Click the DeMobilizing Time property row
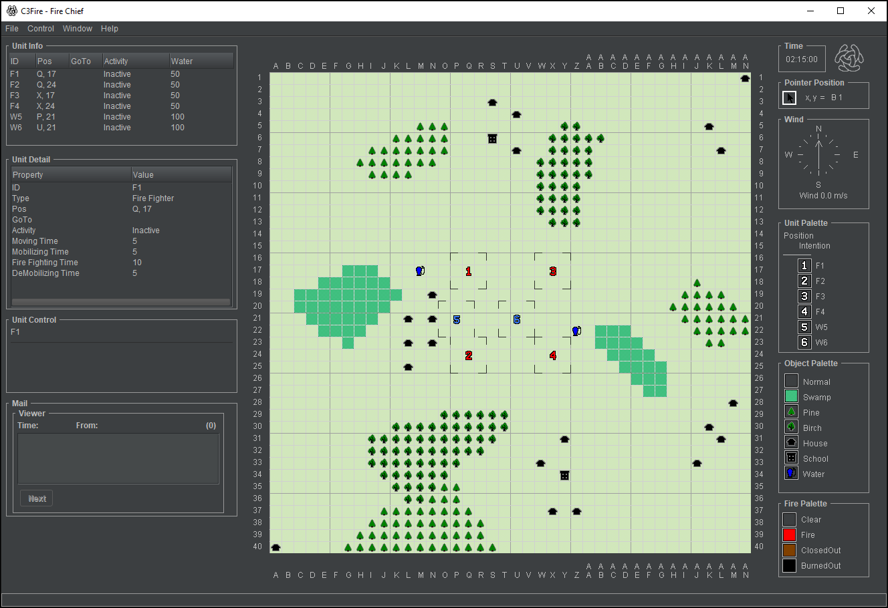 [122, 273]
